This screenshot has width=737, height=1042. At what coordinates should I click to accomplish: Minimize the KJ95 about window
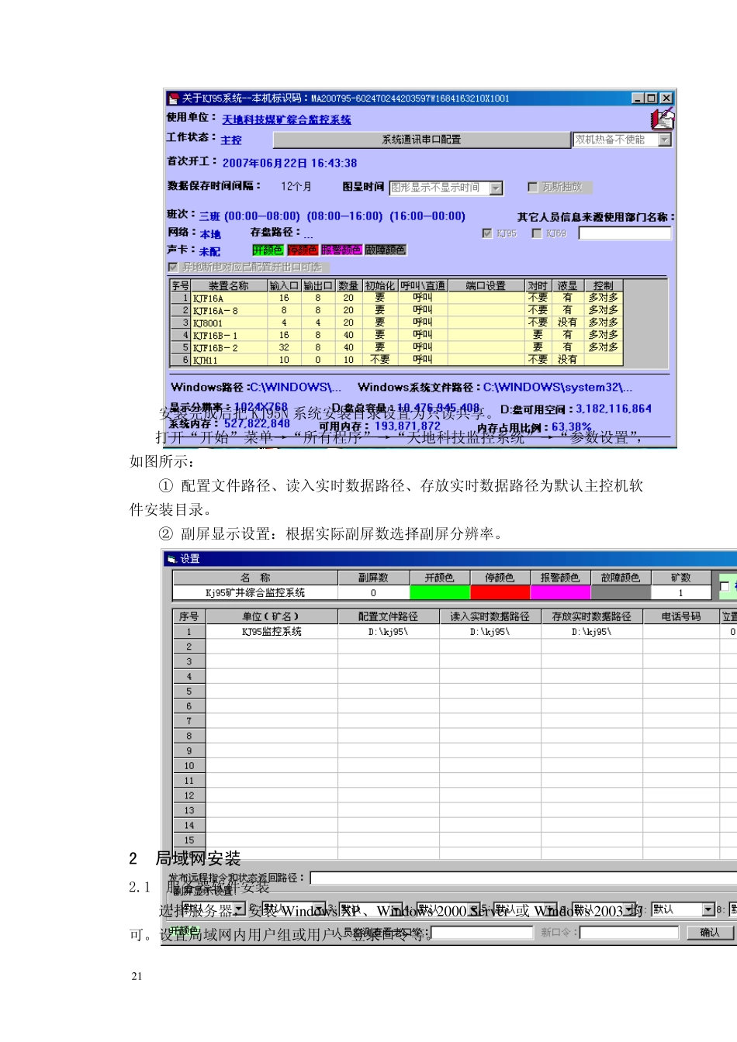tap(638, 98)
